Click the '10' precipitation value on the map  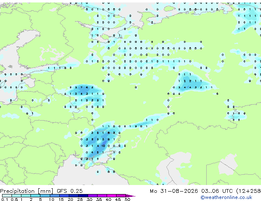pos(103,146)
